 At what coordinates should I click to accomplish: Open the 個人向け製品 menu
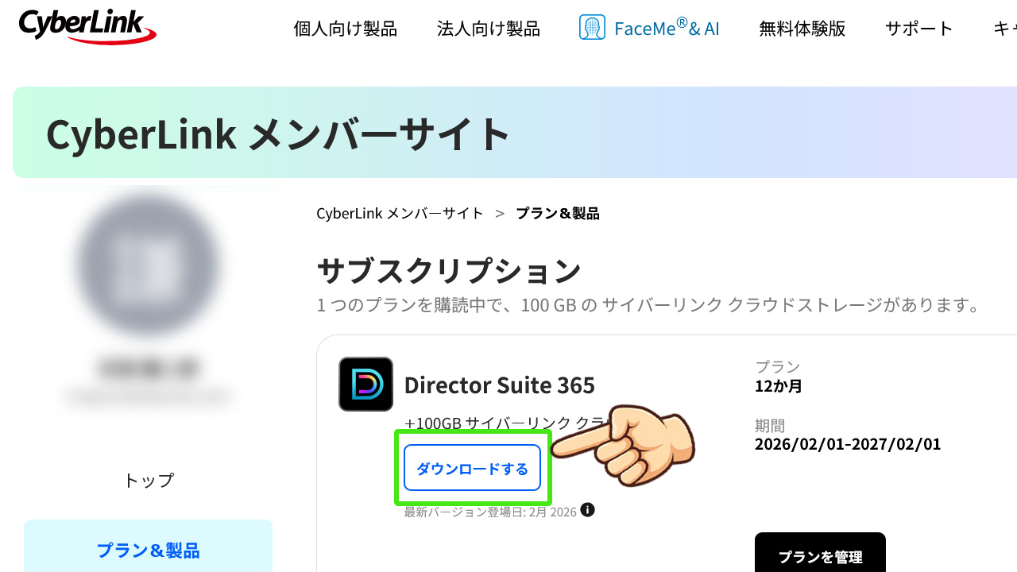345,28
